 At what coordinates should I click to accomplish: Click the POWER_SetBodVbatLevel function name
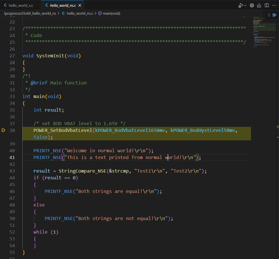point(63,130)
